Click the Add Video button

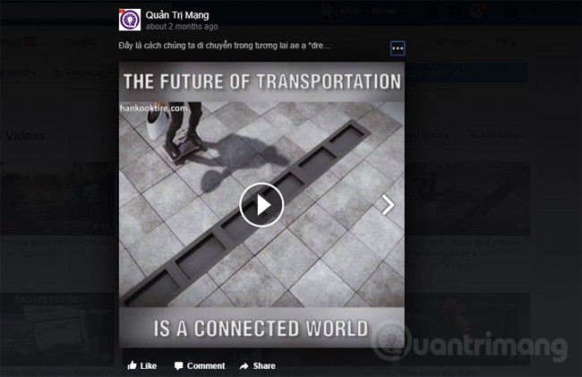pyautogui.click(x=495, y=134)
